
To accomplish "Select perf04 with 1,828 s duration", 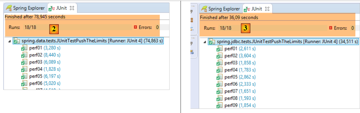I will coord(44,69).
